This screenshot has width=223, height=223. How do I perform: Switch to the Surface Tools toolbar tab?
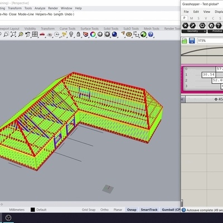click(89, 28)
